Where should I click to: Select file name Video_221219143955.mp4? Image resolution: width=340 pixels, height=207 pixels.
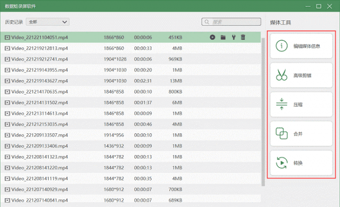point(39,70)
